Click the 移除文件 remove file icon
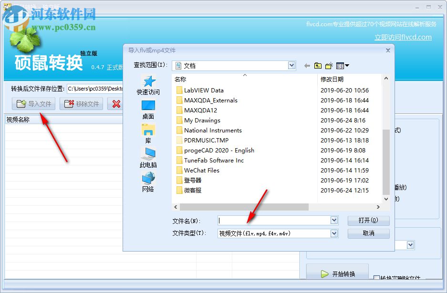 coord(68,104)
